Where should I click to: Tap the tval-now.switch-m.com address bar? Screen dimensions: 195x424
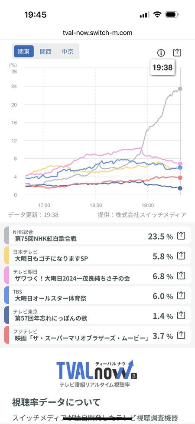point(97,33)
